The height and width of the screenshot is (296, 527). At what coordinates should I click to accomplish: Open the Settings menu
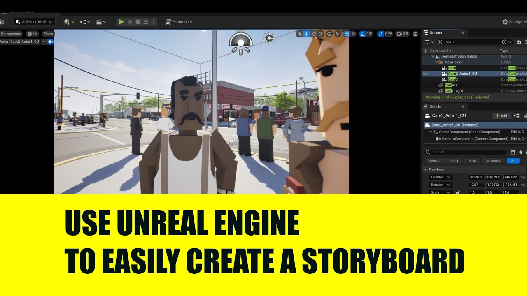514,22
